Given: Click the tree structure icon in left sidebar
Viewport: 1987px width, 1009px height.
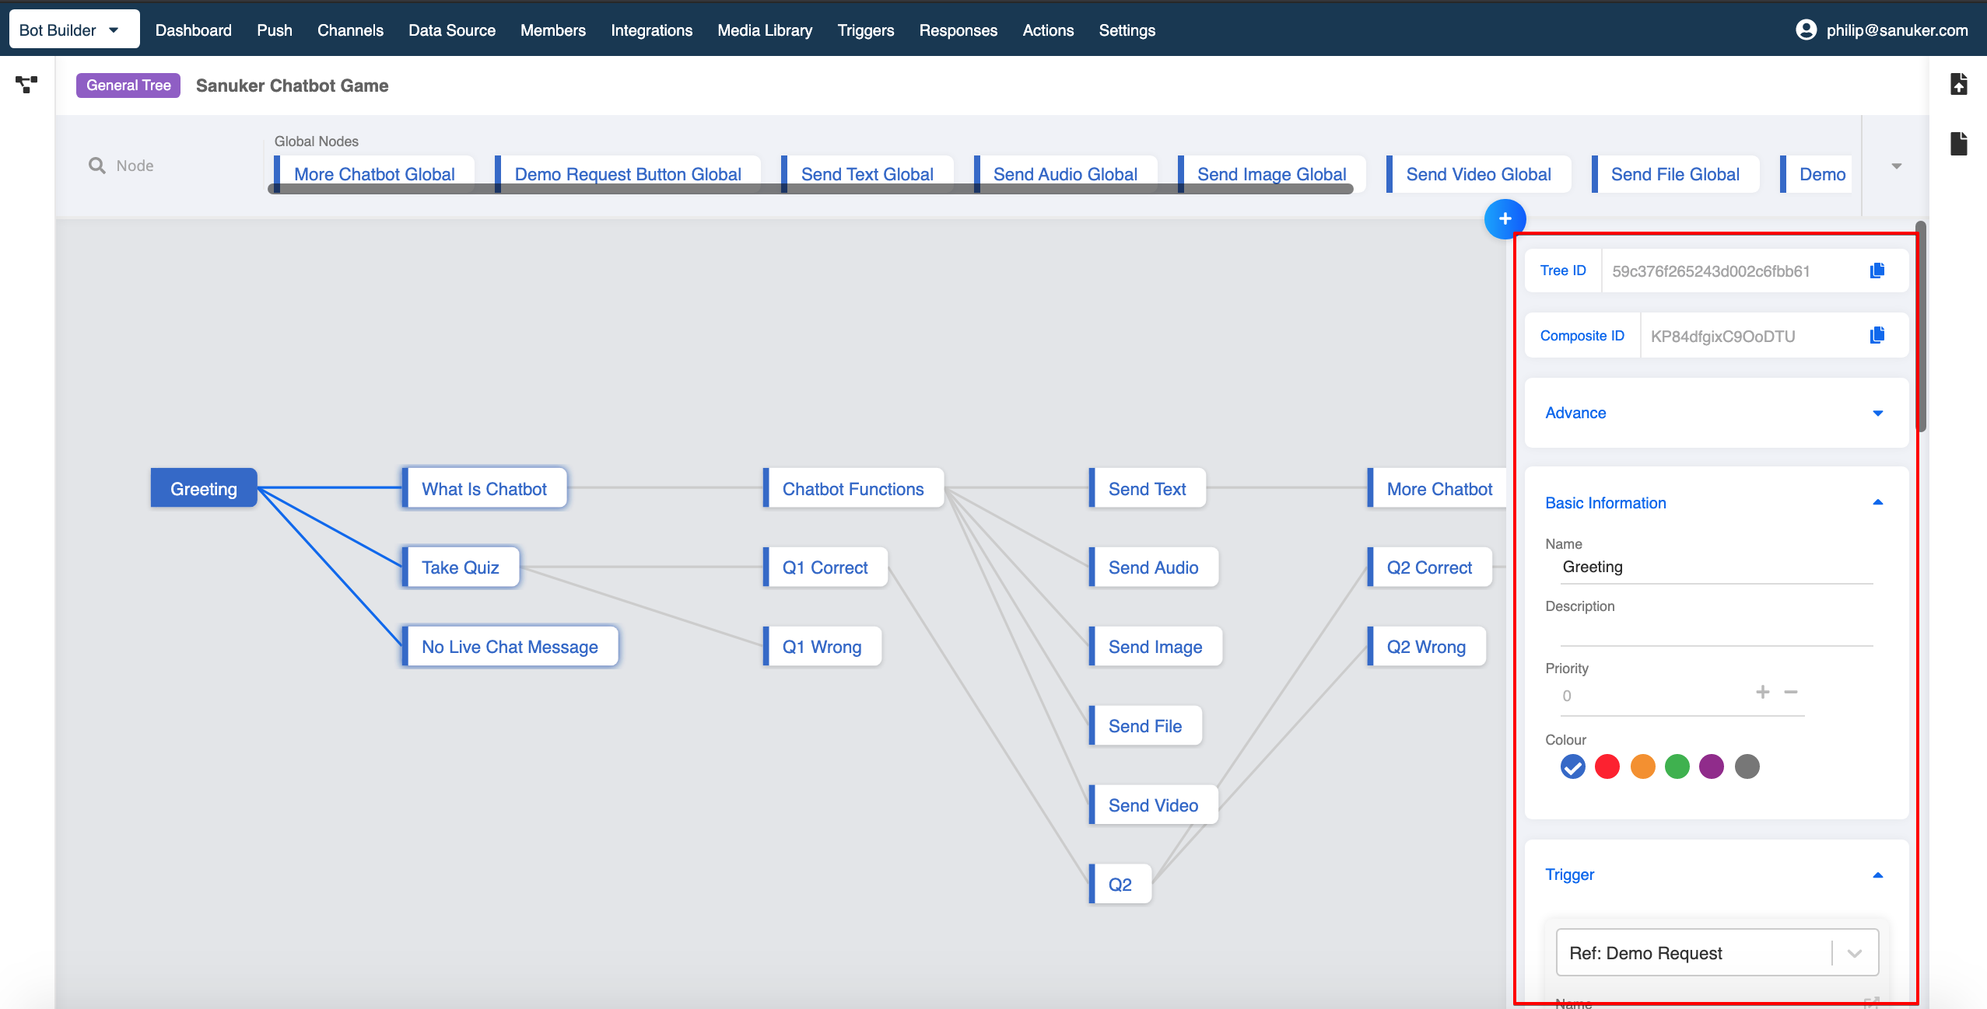Looking at the screenshot, I should (26, 85).
